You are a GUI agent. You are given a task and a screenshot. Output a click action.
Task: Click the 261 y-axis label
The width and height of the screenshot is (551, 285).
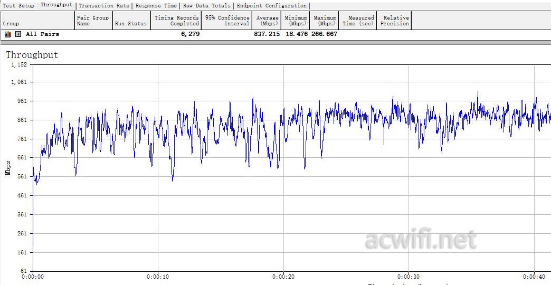(x=22, y=234)
